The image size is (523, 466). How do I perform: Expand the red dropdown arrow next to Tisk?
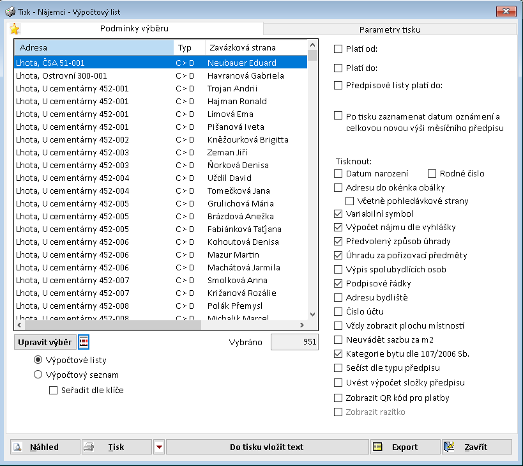[x=159, y=447]
